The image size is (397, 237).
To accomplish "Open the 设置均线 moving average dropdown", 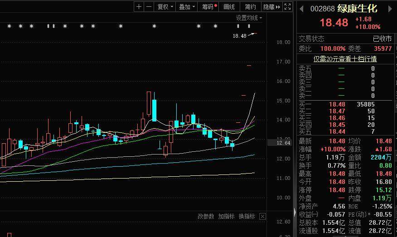I will 249,18.
